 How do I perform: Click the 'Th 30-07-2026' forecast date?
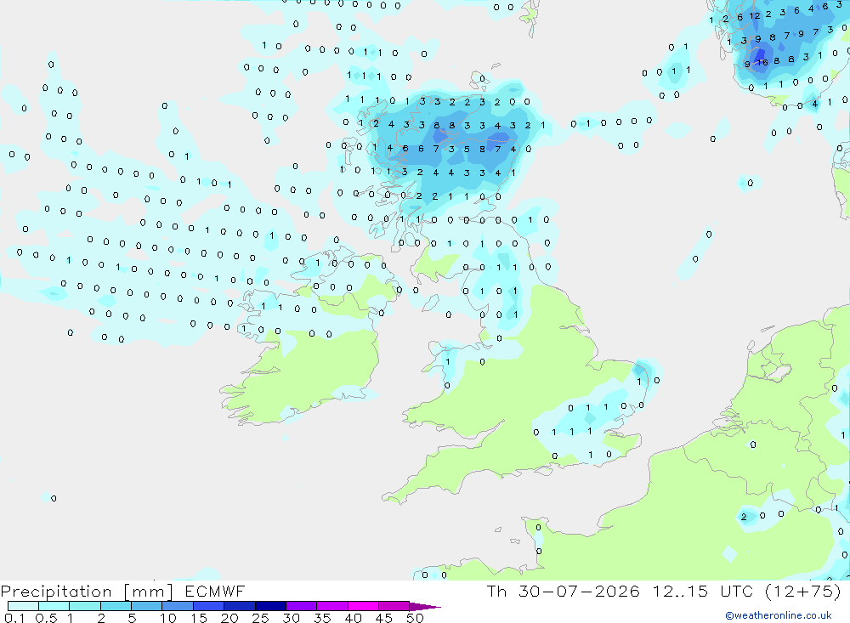pyautogui.click(x=563, y=591)
